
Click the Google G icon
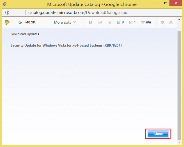[20, 22]
